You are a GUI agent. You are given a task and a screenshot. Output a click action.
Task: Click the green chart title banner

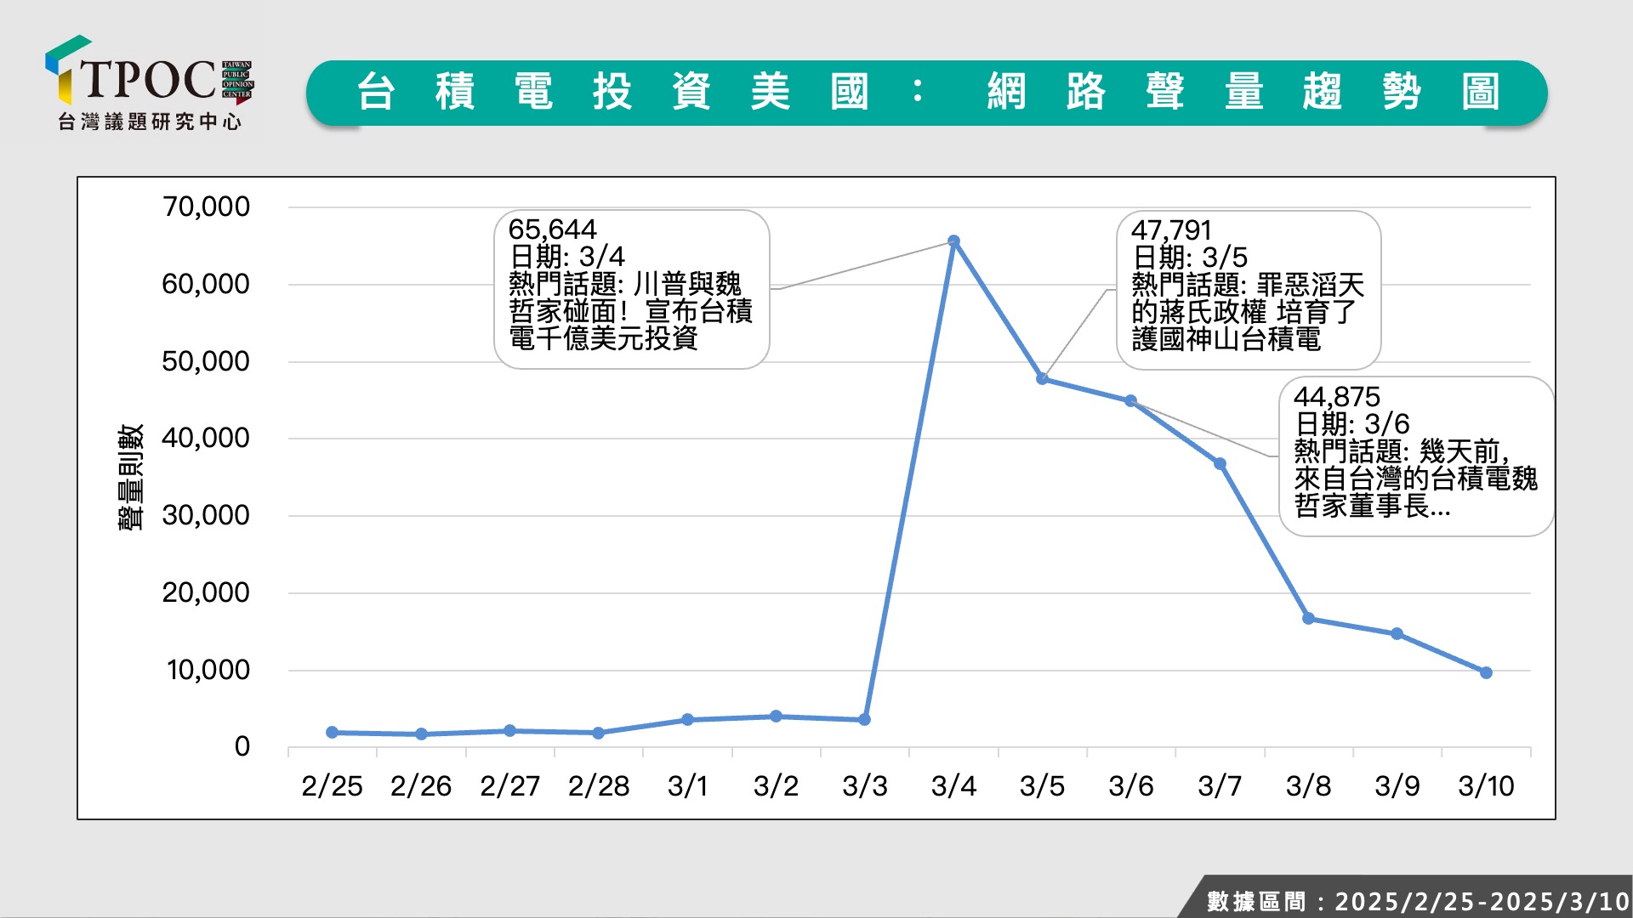tap(926, 93)
